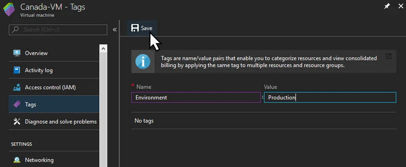This screenshot has width=406, height=167.
Task: Click the 'Virtual machine' subtitle
Action: point(37,15)
